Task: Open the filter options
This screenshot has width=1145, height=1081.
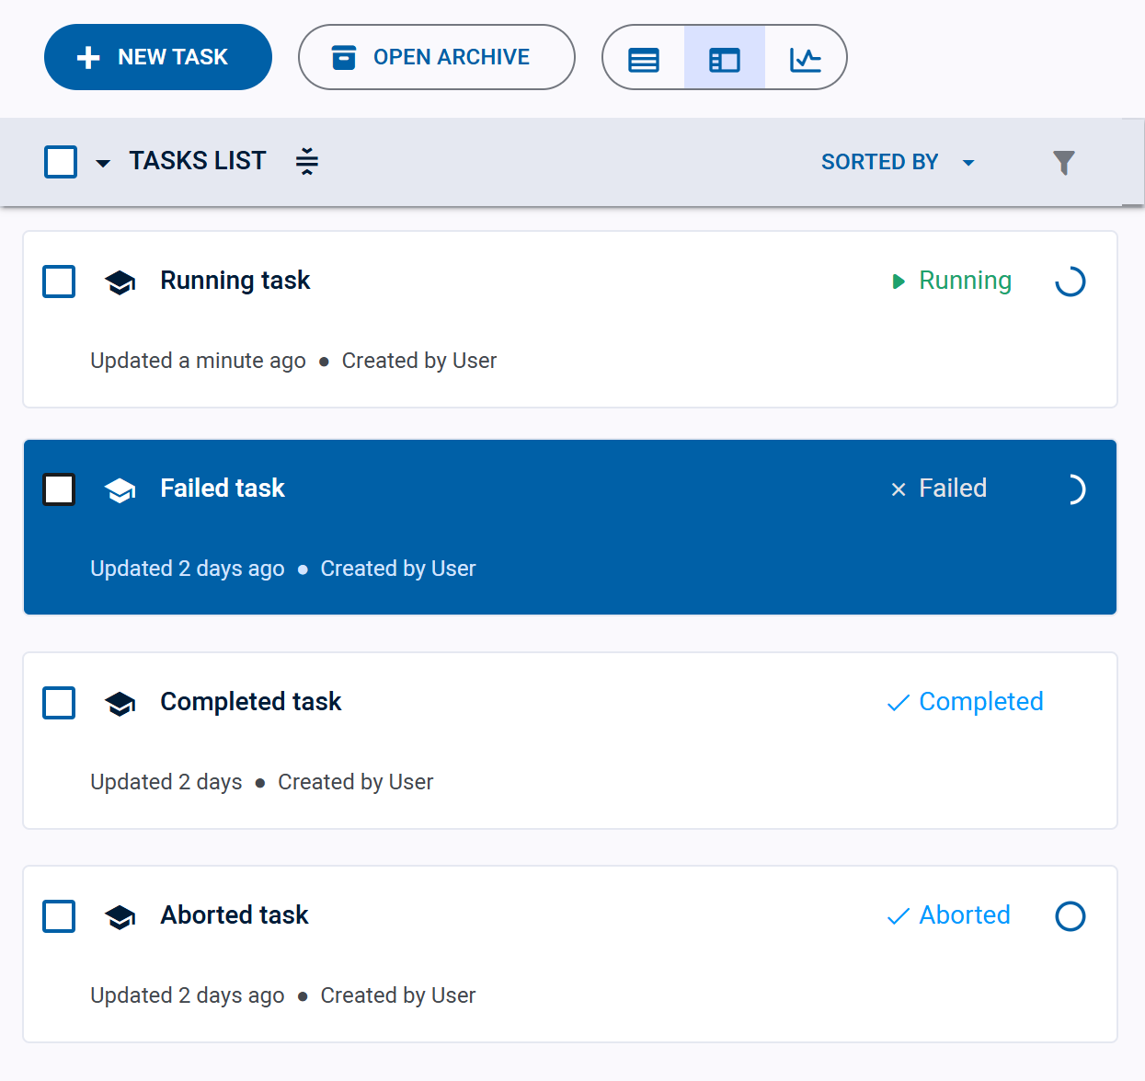Action: 1063,162
